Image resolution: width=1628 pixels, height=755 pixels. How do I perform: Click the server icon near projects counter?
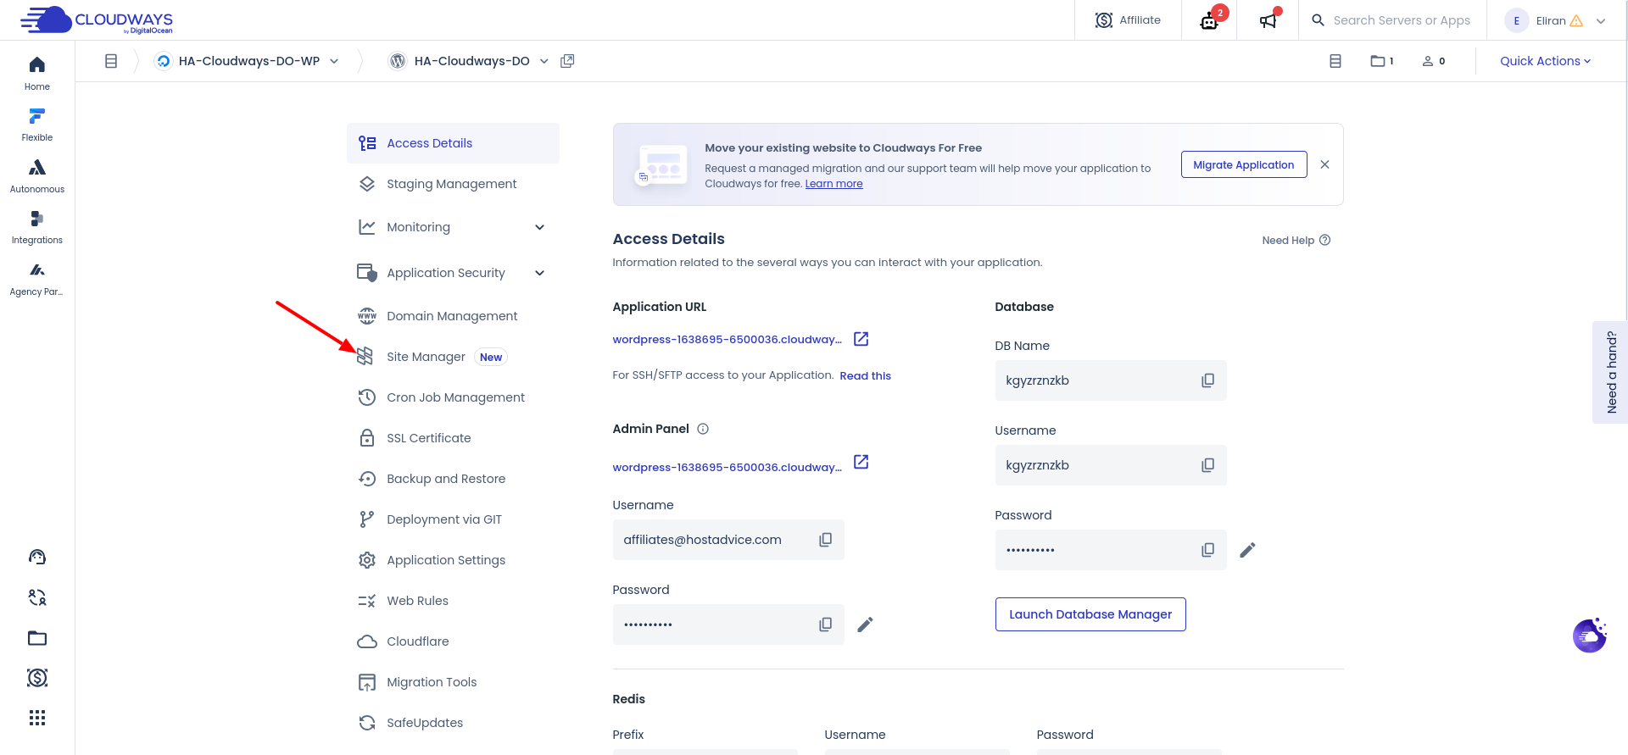pos(1335,61)
